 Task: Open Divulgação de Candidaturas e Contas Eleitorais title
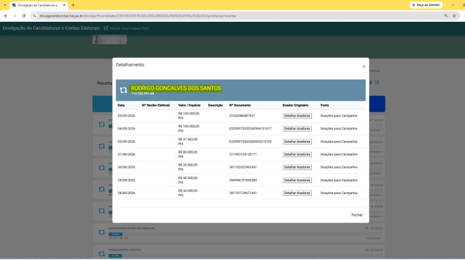tap(51, 28)
